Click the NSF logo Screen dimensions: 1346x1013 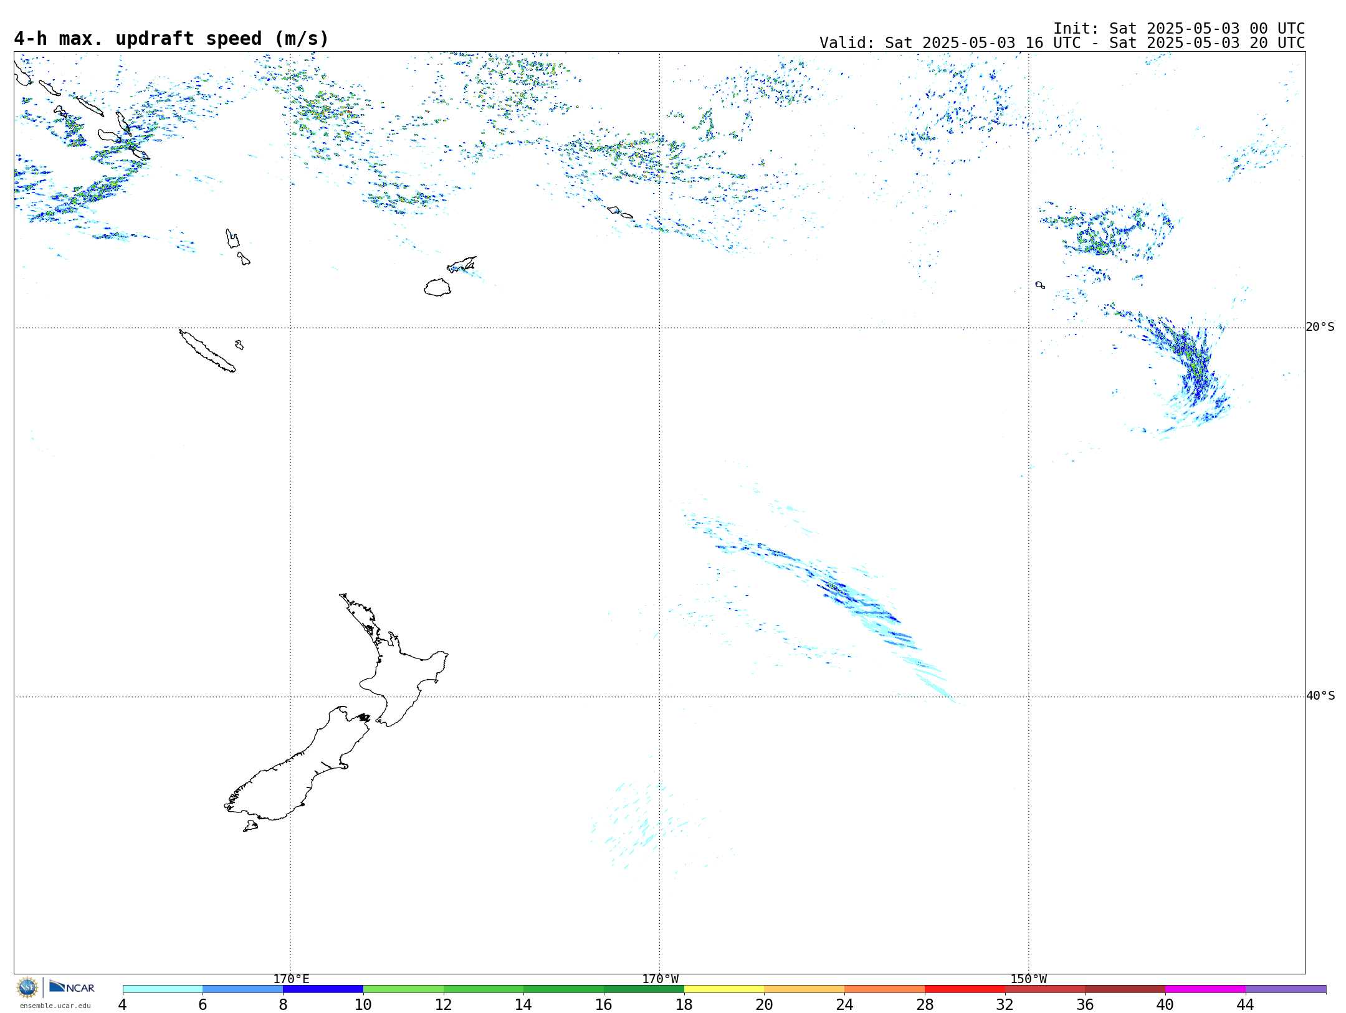[27, 987]
